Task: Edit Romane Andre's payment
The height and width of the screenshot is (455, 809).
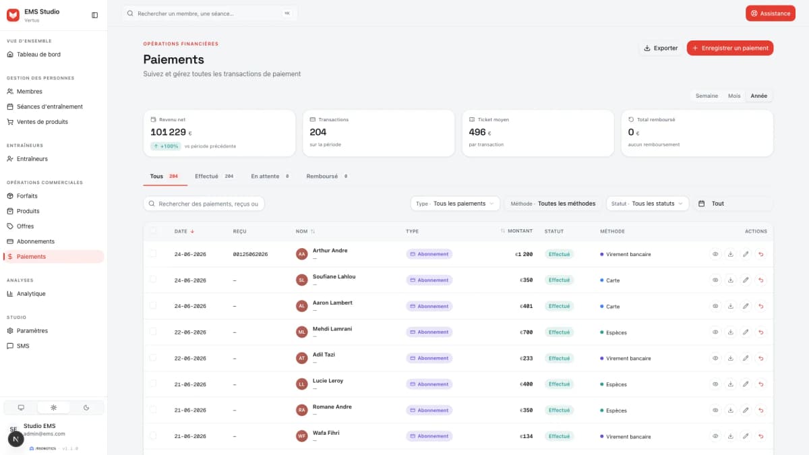Action: pyautogui.click(x=746, y=410)
